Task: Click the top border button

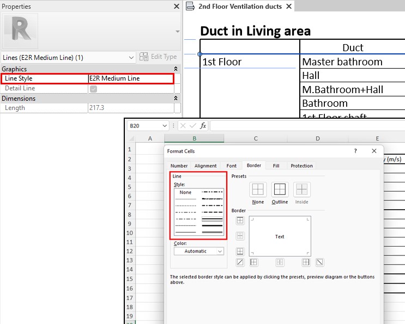Action: click(x=240, y=221)
